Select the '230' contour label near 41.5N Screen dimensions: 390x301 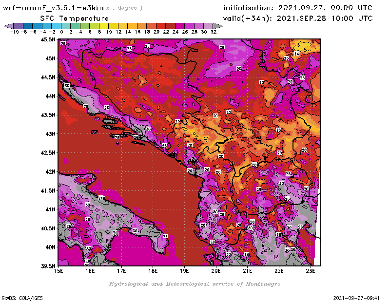point(102,198)
